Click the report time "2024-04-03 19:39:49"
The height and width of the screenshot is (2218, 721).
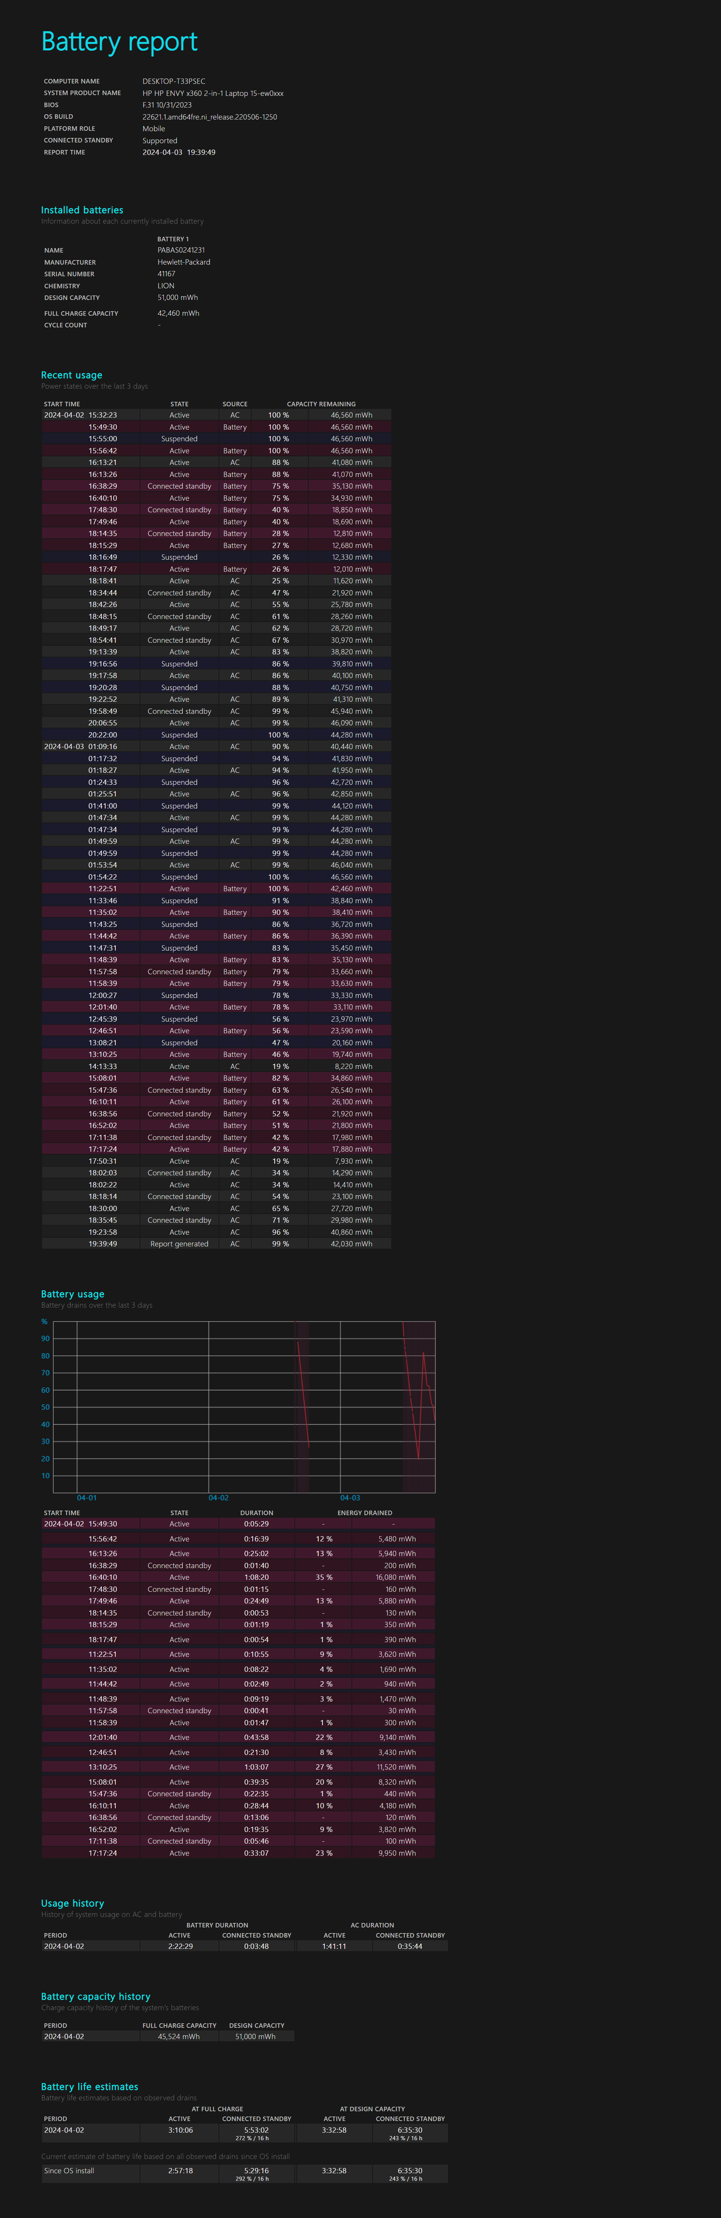179,152
